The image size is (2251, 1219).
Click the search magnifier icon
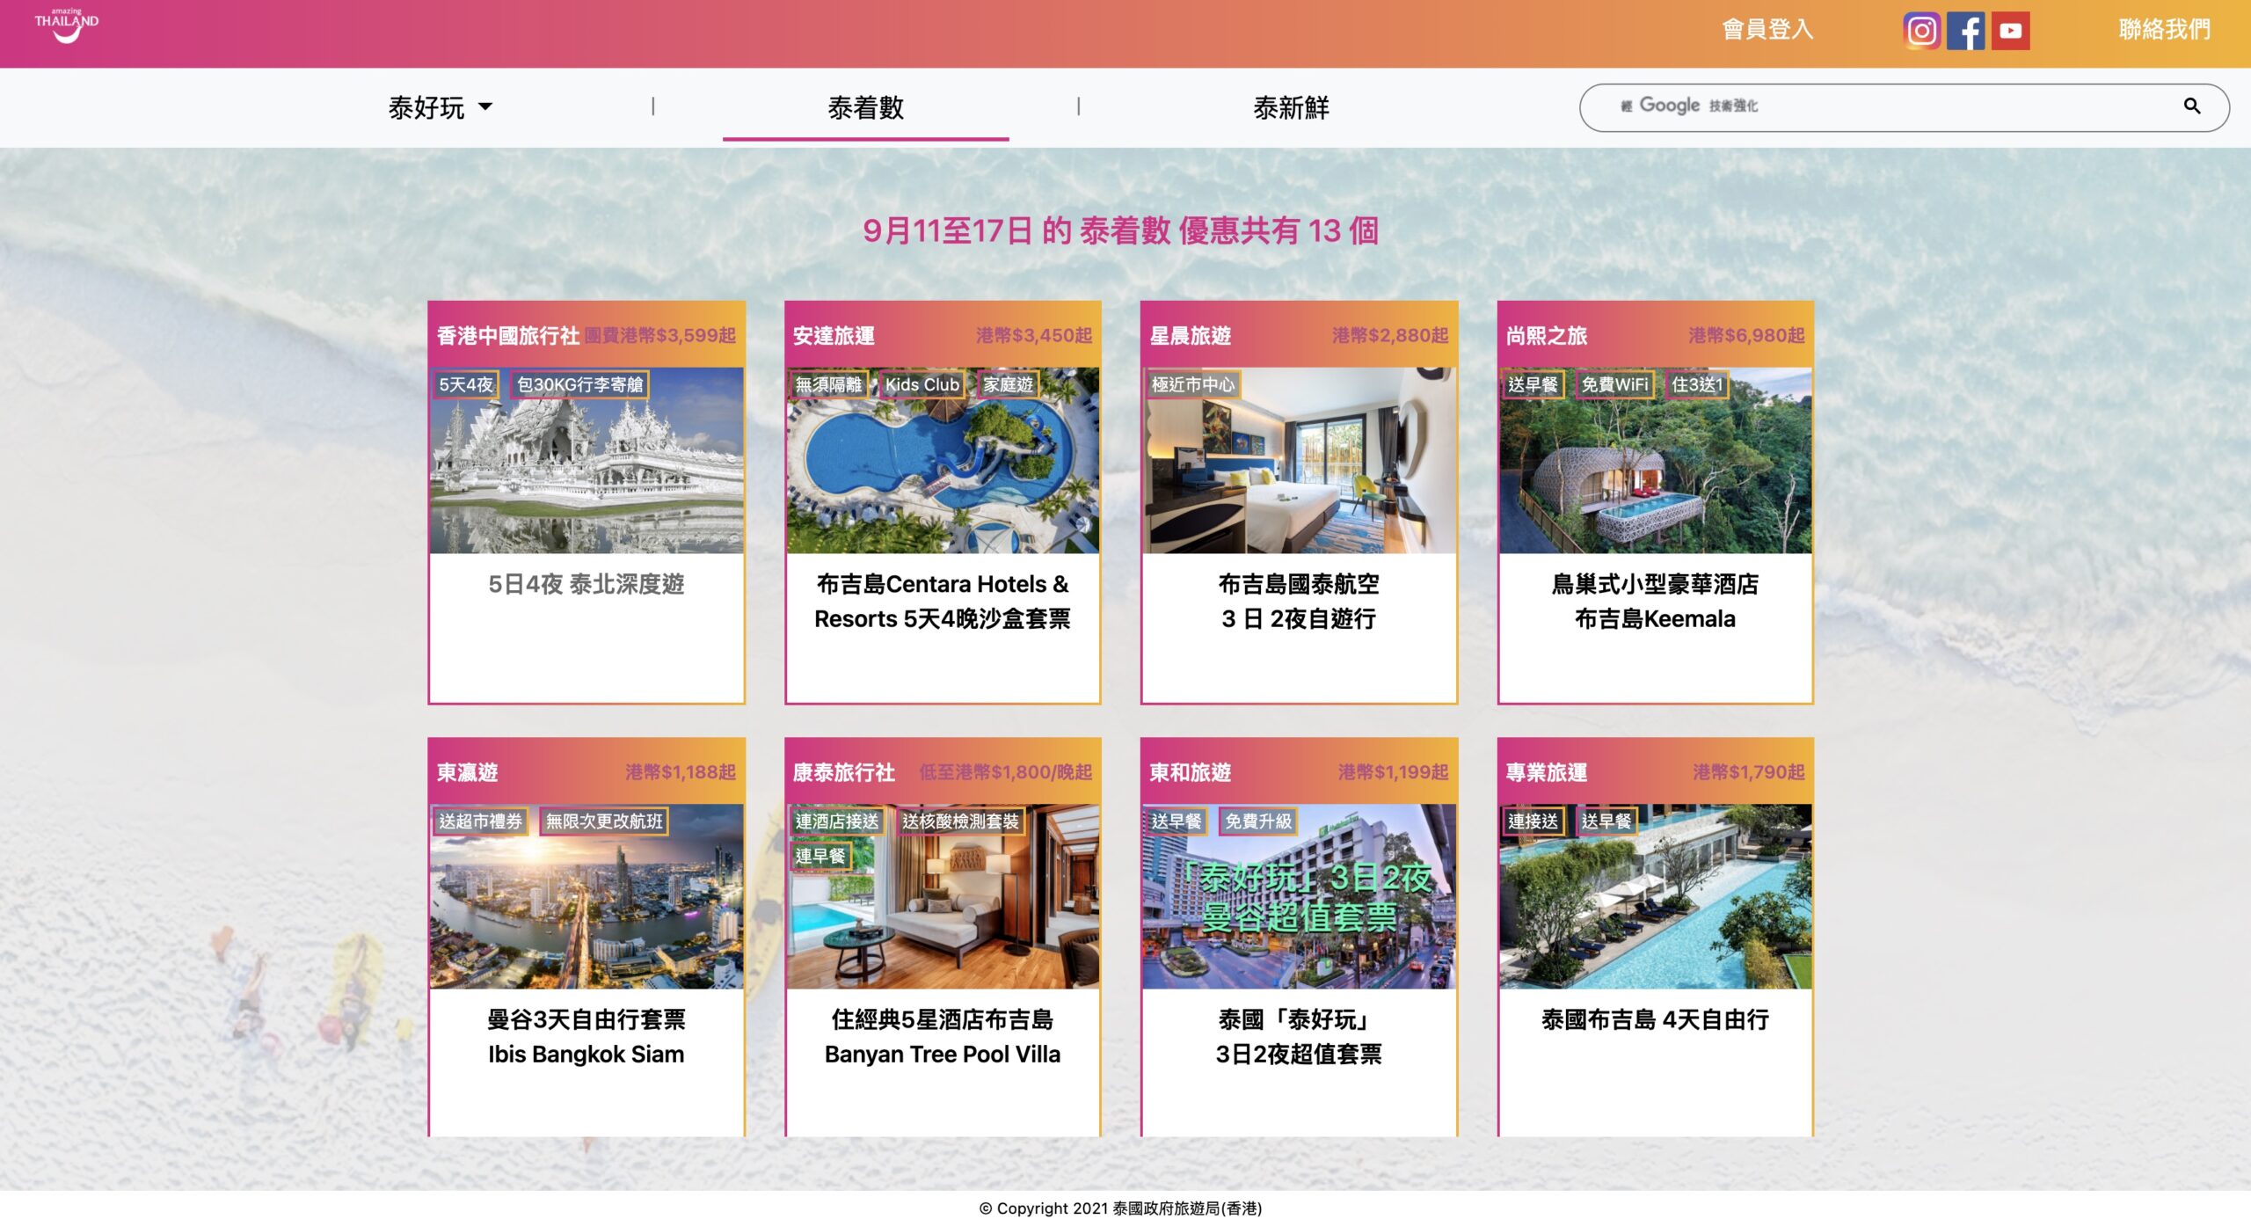[2192, 106]
